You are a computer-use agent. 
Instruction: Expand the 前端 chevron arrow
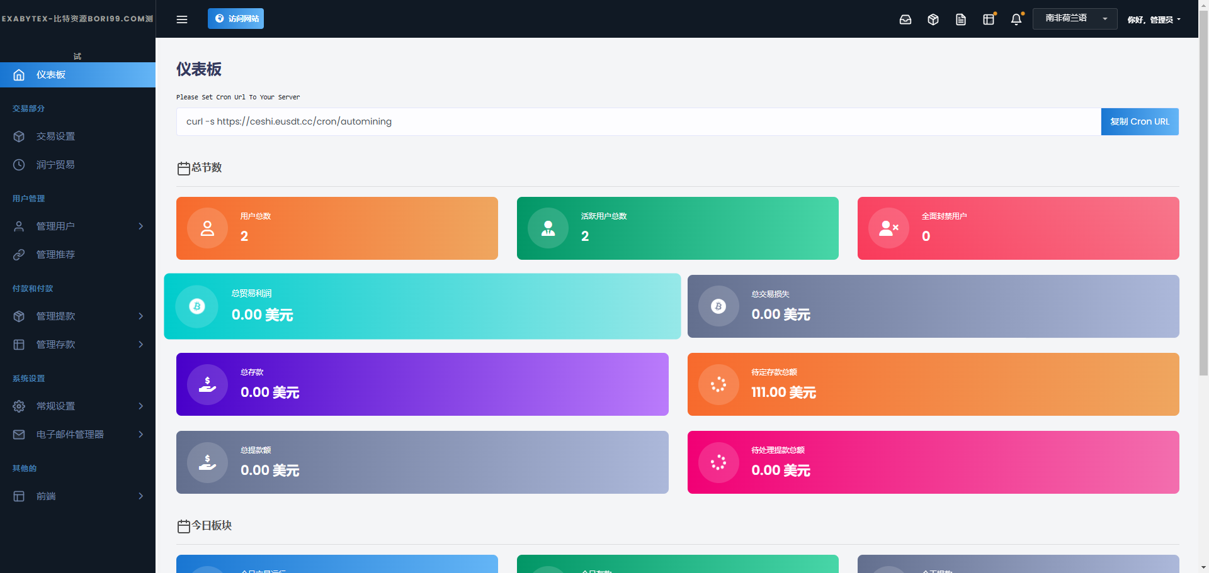pyautogui.click(x=141, y=496)
